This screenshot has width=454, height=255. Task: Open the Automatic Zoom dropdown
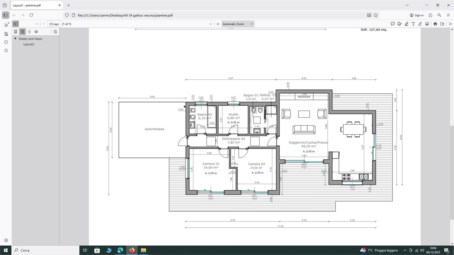pos(238,24)
